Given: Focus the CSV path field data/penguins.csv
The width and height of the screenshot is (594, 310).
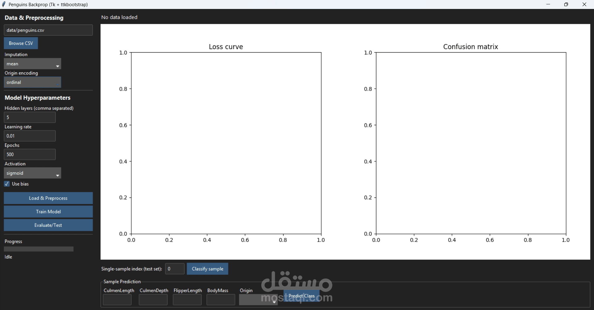Looking at the screenshot, I should point(48,30).
